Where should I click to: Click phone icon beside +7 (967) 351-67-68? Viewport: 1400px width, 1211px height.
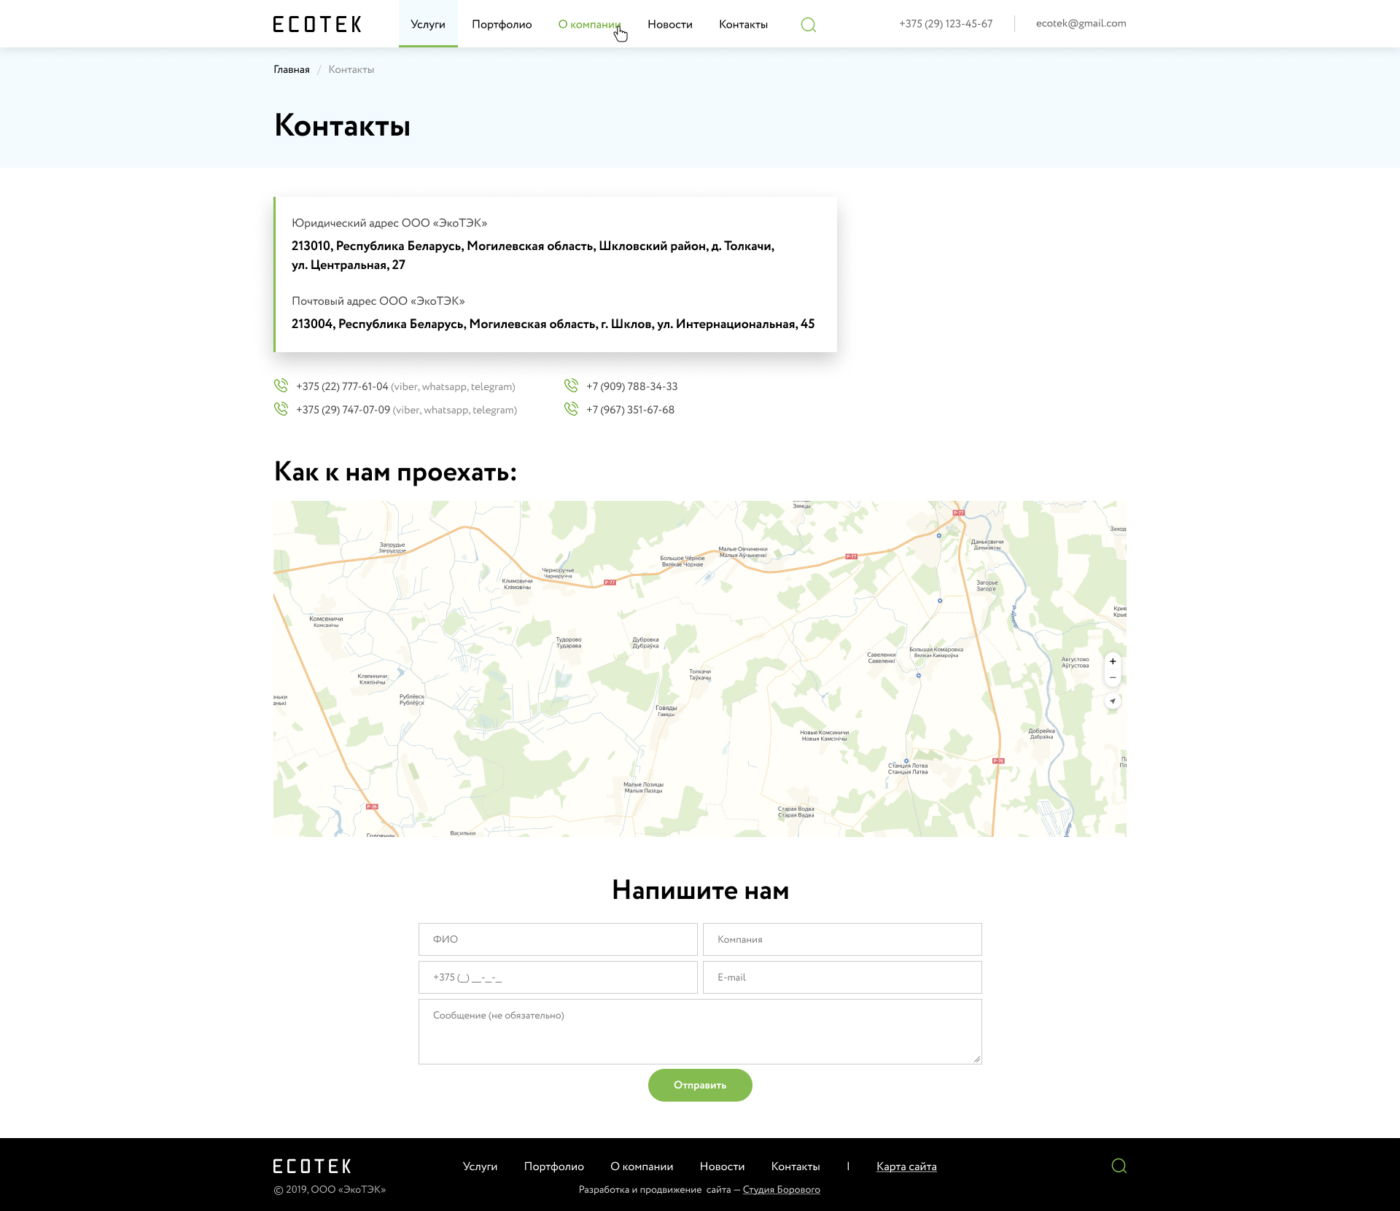(571, 409)
